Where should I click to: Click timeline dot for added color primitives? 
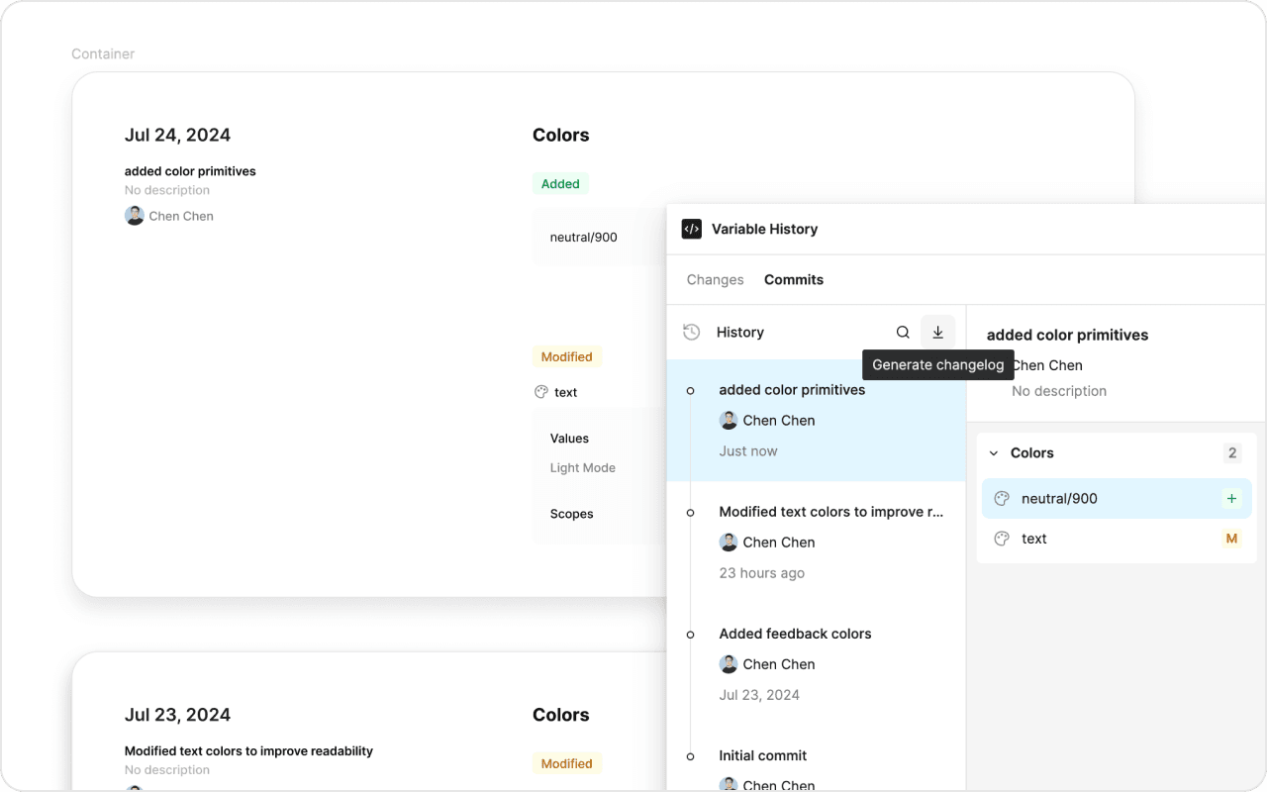(691, 391)
